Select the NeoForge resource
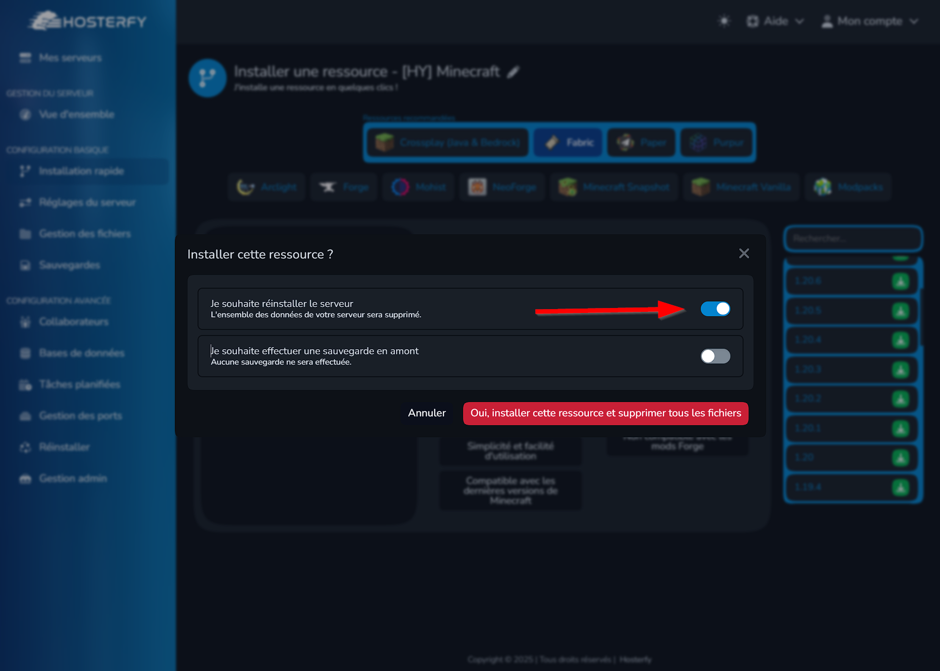This screenshot has height=671, width=940. [x=502, y=187]
